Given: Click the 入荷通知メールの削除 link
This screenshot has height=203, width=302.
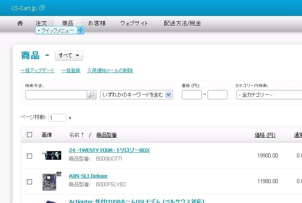Looking at the screenshot, I should click(x=110, y=71).
